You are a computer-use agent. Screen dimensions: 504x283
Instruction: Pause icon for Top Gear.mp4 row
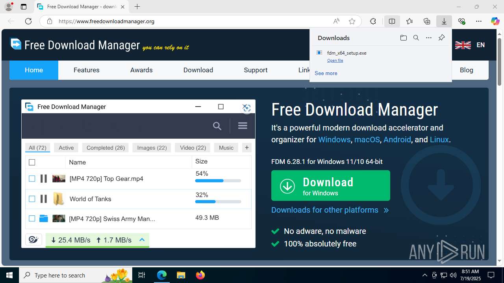pos(44,178)
